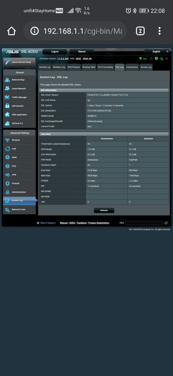Switch to the General Log tab
The image size is (173, 376).
coord(45,67)
